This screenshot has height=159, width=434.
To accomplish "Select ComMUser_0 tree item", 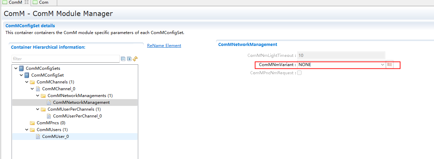I will click(x=55, y=137).
